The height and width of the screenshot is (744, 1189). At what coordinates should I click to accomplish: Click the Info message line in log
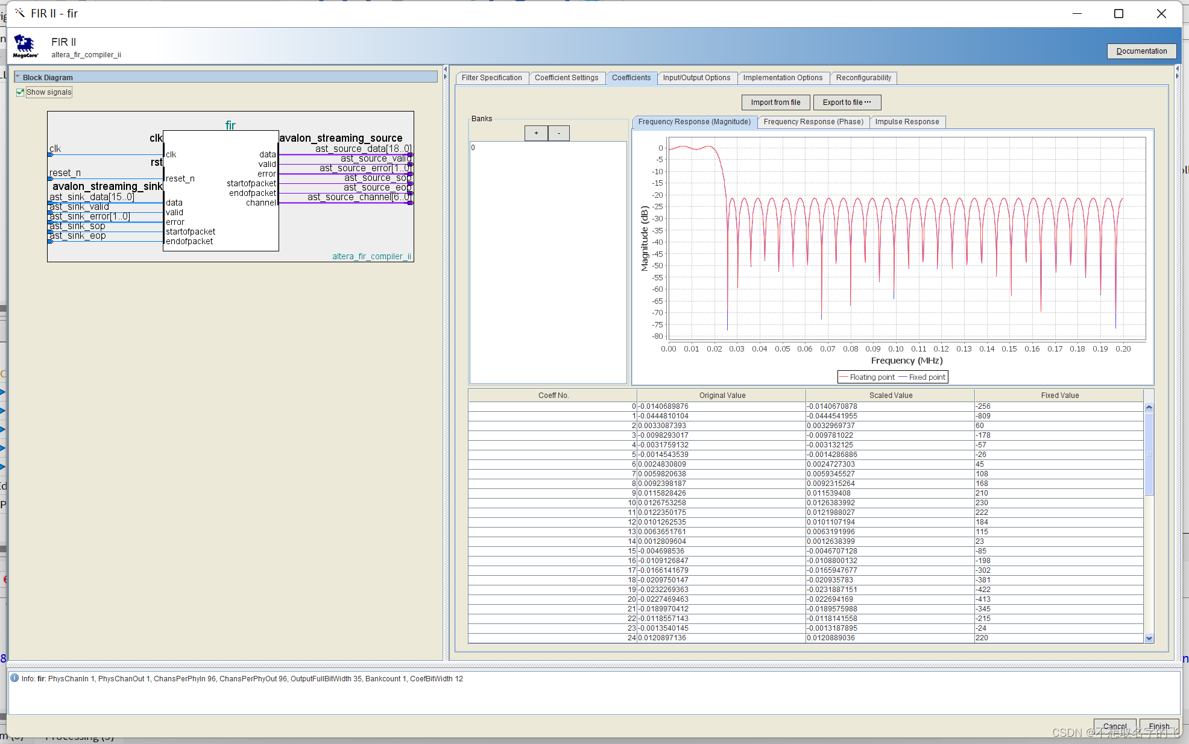(x=242, y=679)
